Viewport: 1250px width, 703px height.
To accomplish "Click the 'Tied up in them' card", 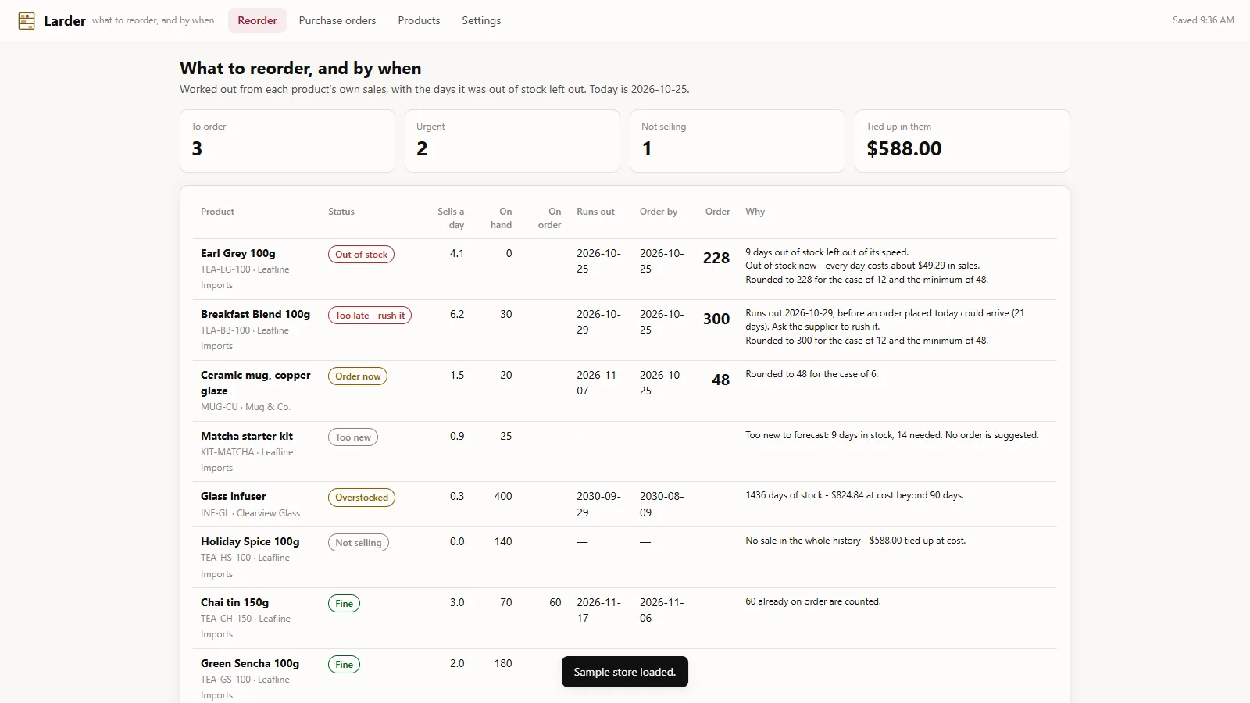I will (962, 141).
